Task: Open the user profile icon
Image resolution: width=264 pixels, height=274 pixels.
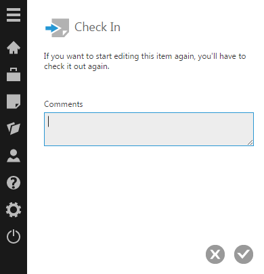Action: click(14, 156)
